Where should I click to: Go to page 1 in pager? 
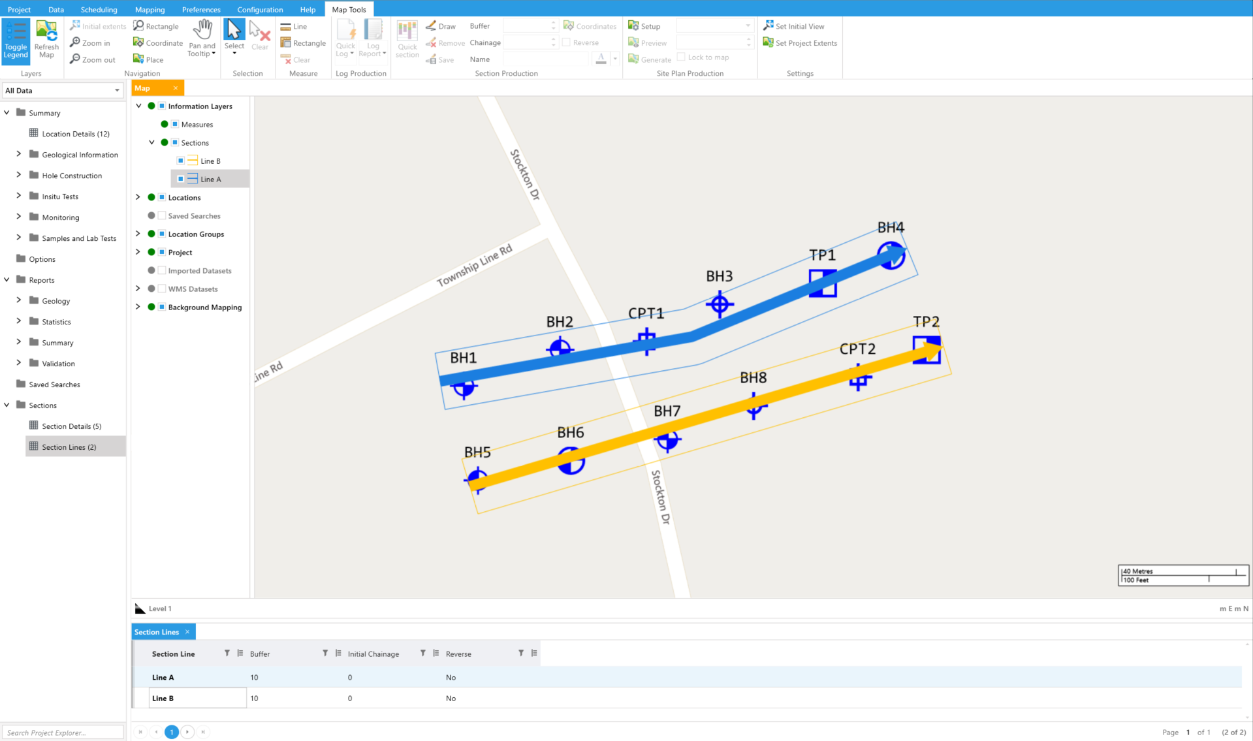click(x=172, y=732)
